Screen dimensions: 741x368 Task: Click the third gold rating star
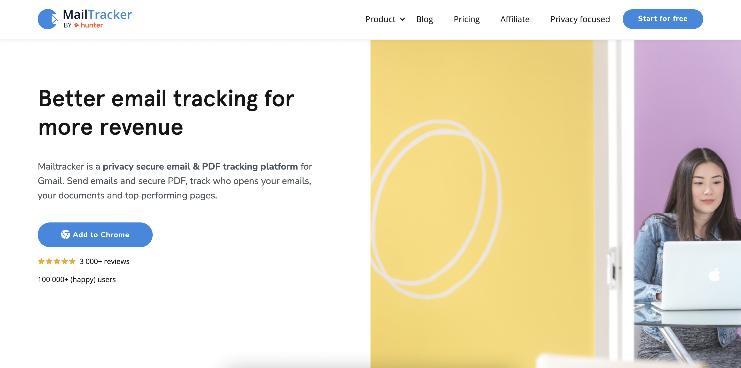[57, 261]
